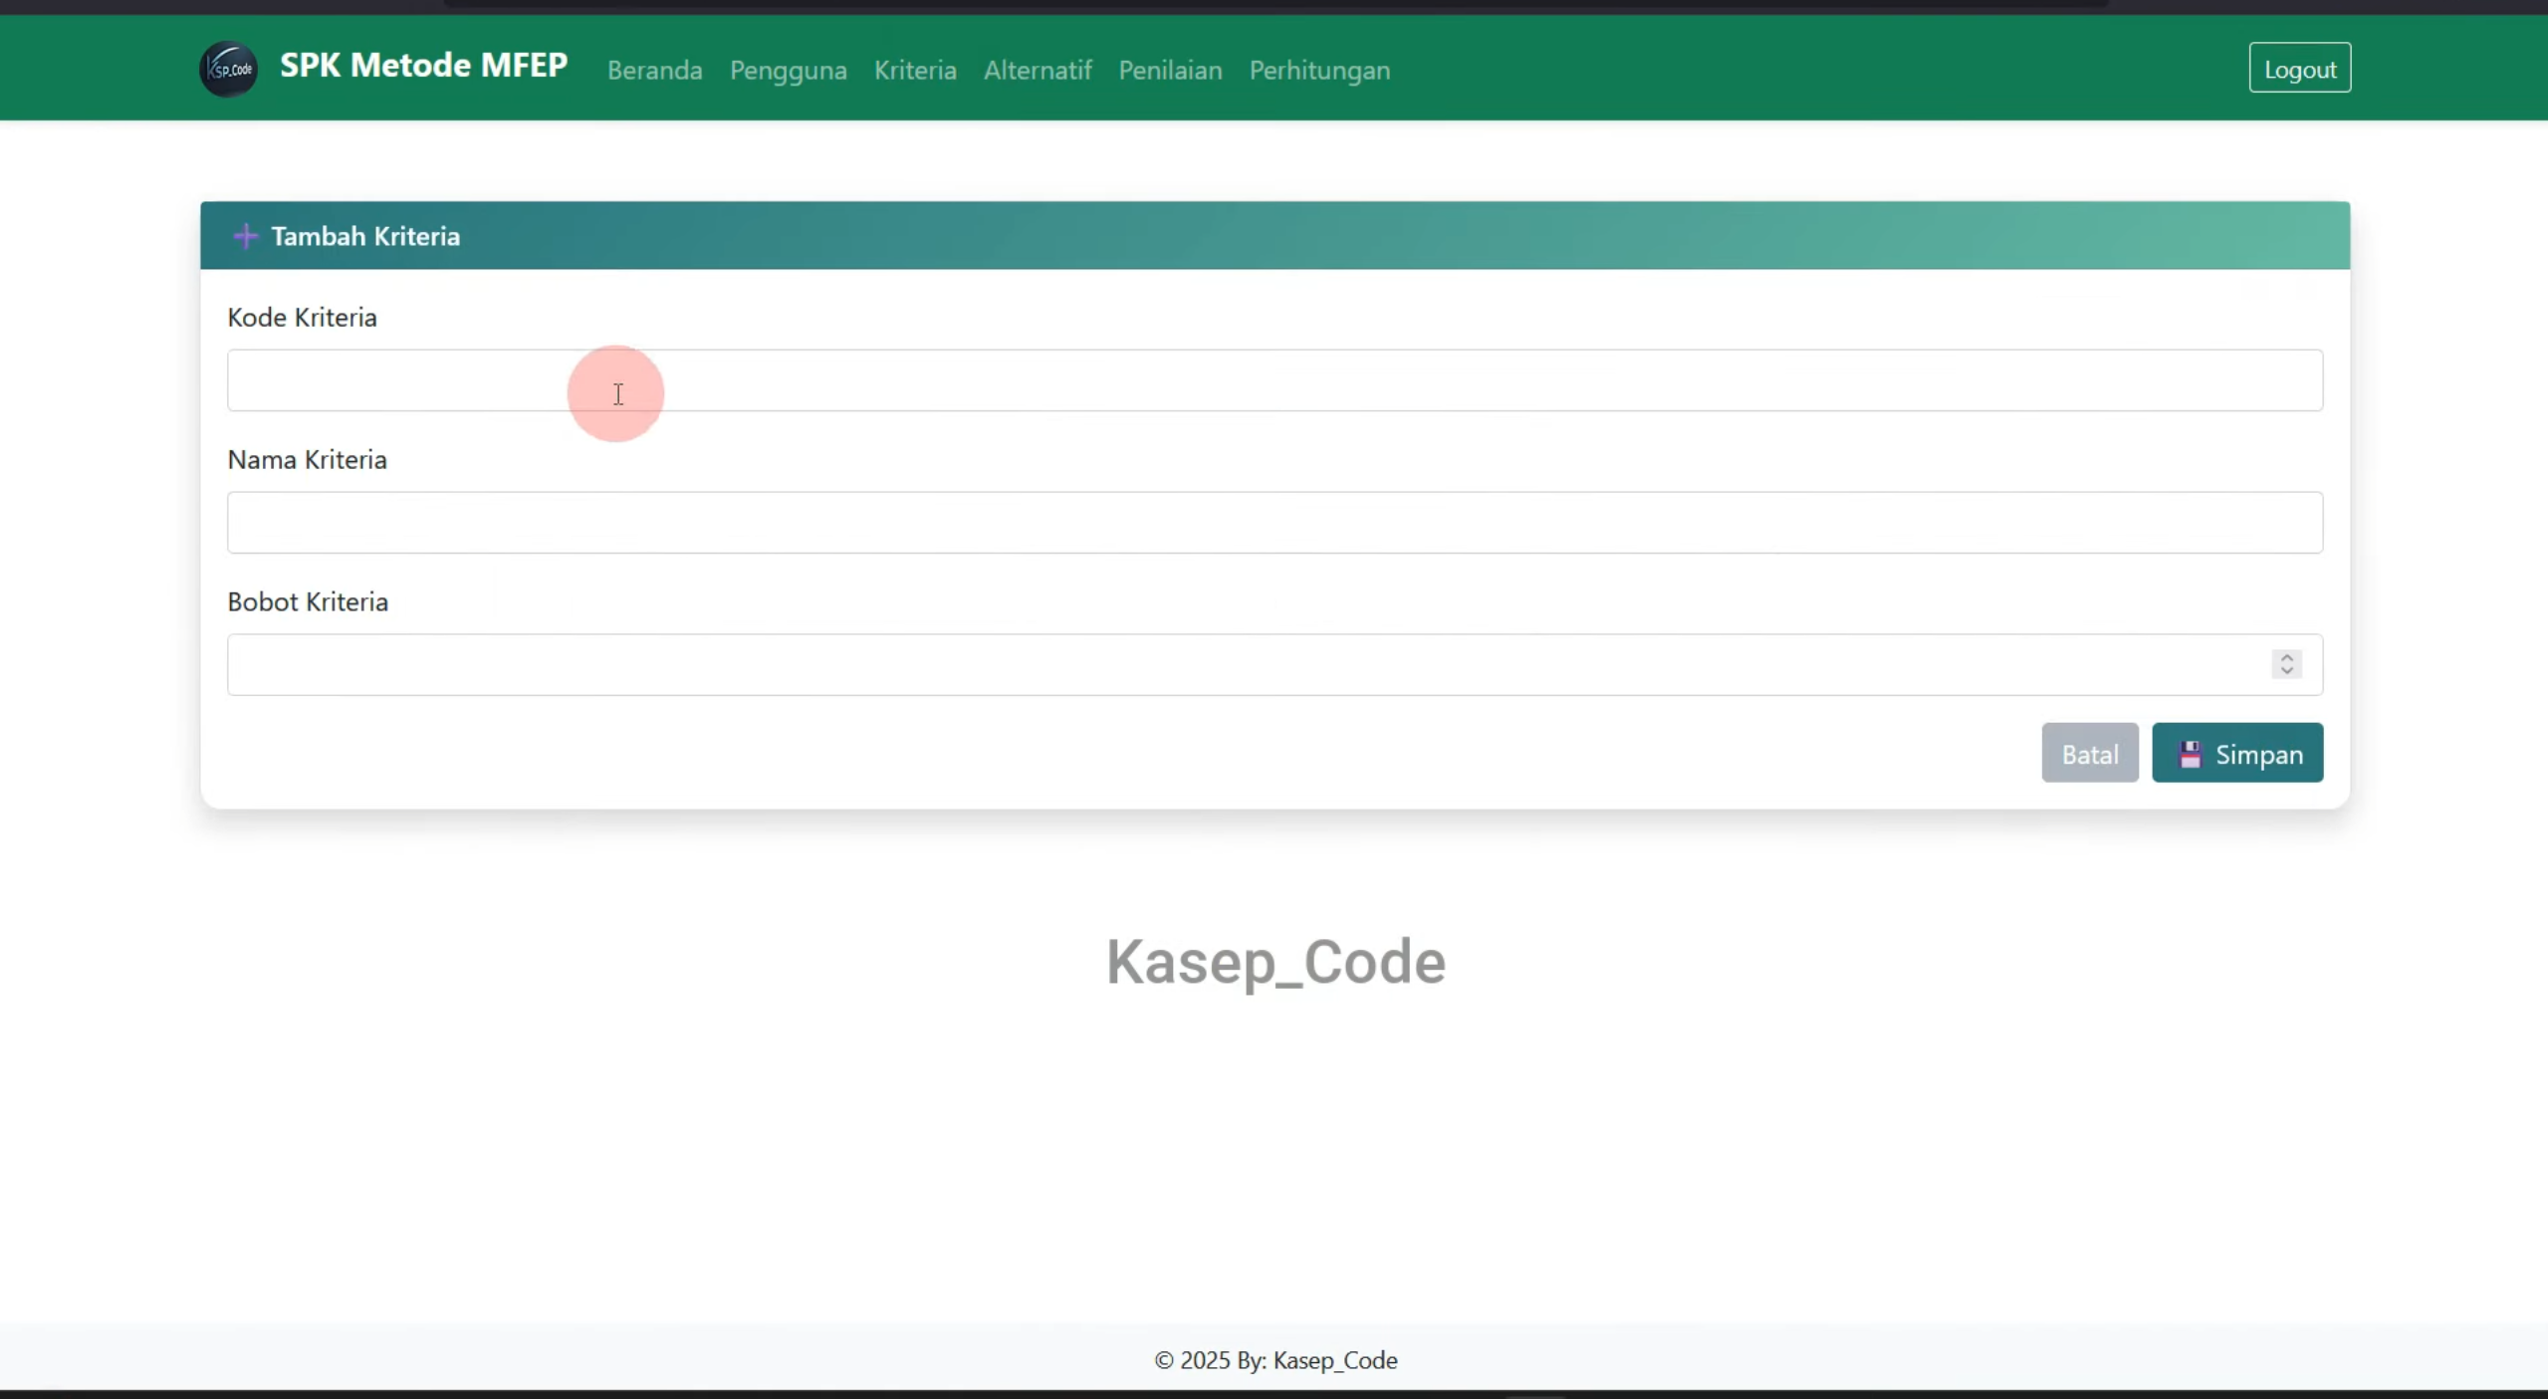This screenshot has width=2548, height=1399.
Task: Cancel with the Batal button
Action: [x=2089, y=754]
